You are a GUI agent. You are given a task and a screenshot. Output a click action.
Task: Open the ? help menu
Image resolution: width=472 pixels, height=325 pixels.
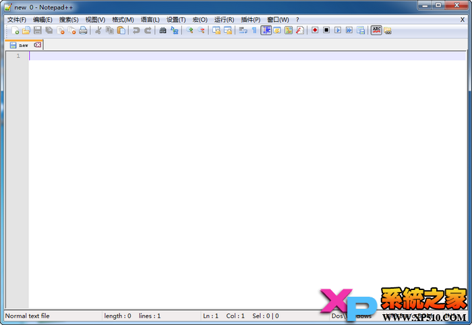pyautogui.click(x=297, y=20)
